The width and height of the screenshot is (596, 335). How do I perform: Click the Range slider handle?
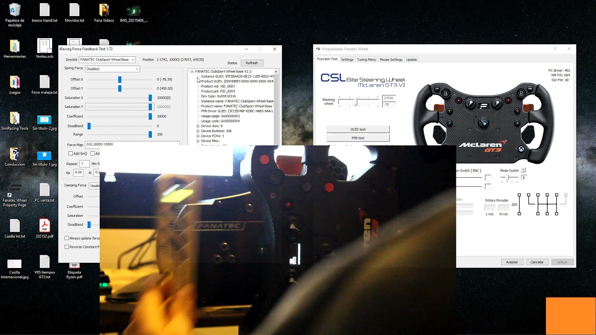pos(150,134)
